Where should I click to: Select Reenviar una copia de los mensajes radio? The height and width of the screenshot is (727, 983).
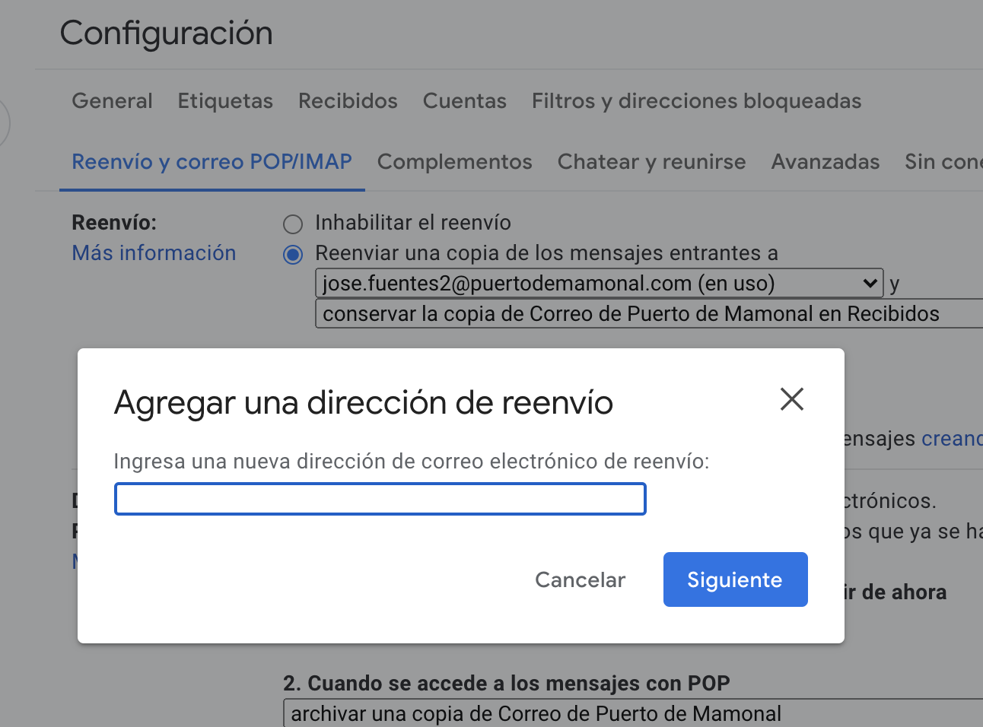point(293,254)
